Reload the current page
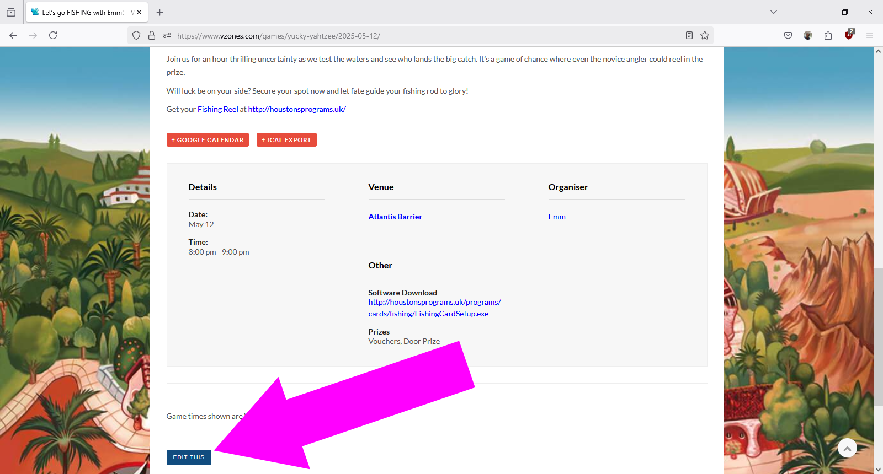This screenshot has width=883, height=474. [53, 35]
